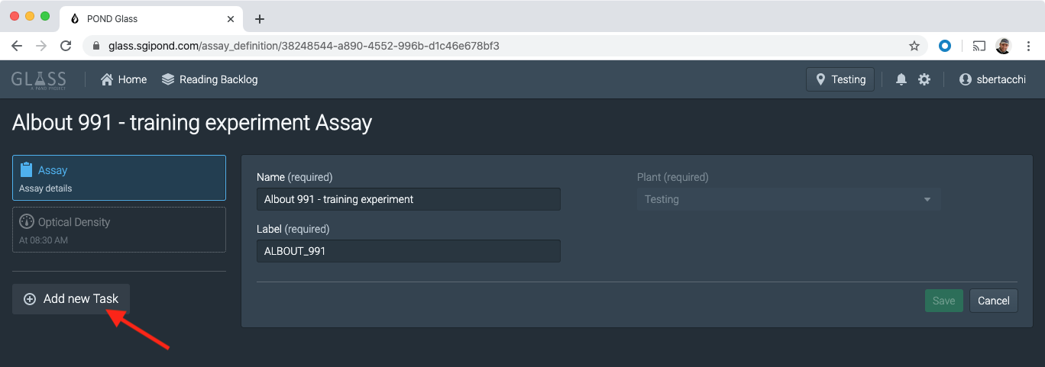Reload the current page
1045x367 pixels.
click(66, 46)
